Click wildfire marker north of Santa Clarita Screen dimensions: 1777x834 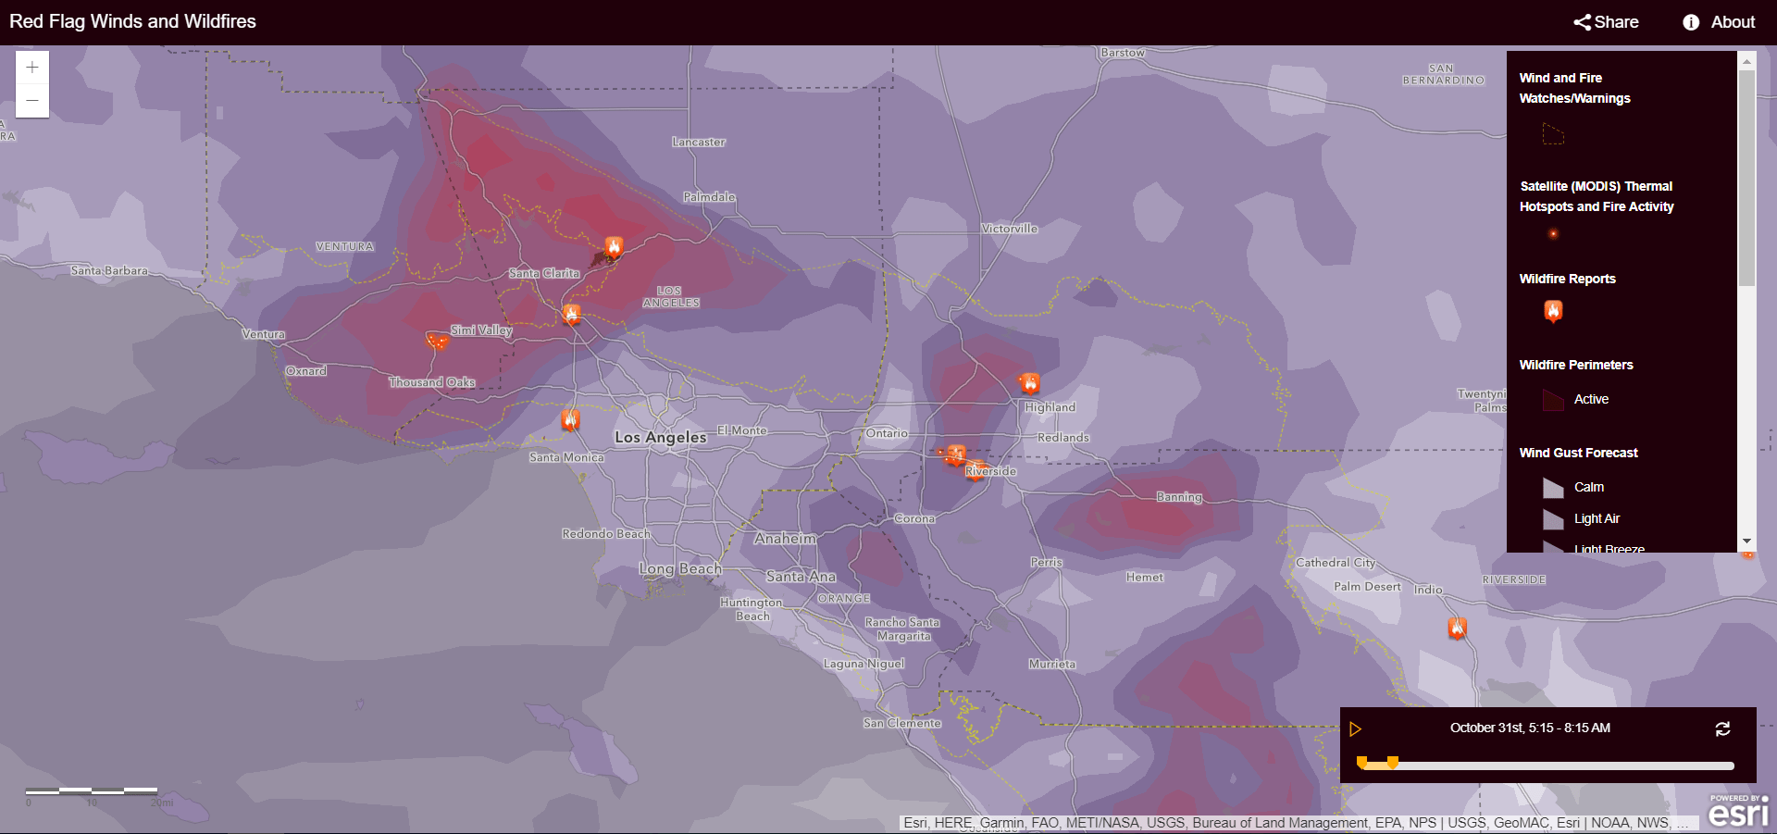click(x=614, y=246)
